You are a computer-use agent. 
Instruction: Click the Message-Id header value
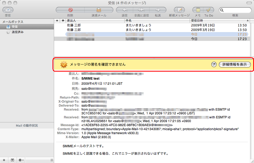pyautogui.click(x=127, y=125)
